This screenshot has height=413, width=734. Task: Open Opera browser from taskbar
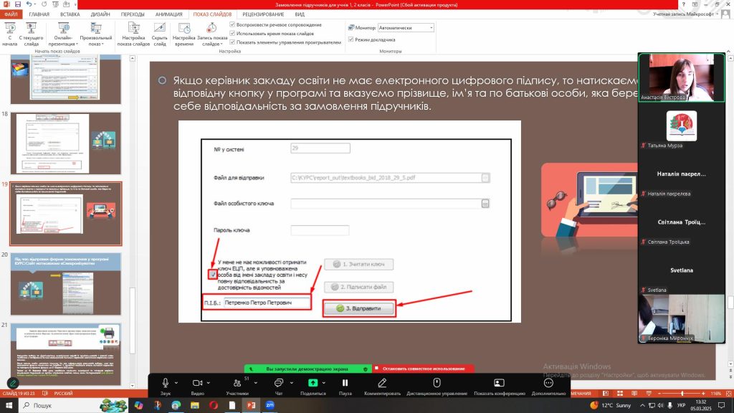coord(214,405)
